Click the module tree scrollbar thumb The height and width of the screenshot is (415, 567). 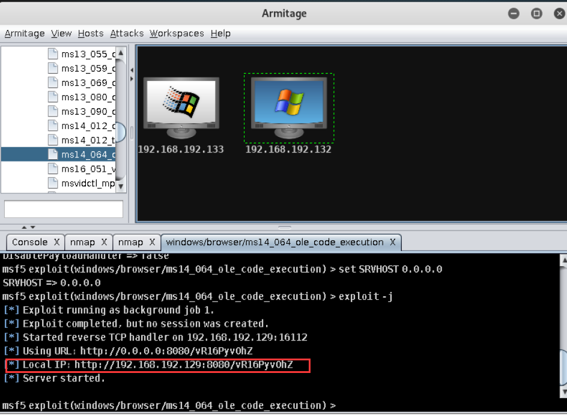tap(121, 132)
